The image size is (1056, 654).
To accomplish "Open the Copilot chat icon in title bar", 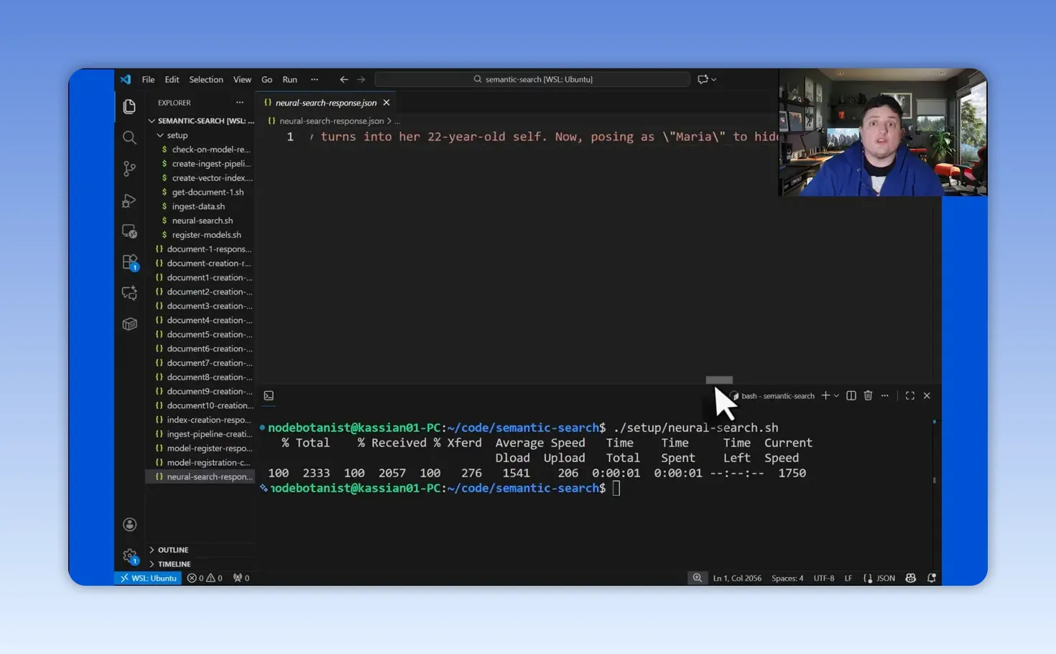I will [703, 79].
